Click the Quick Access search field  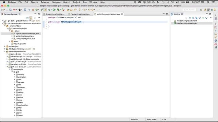pyautogui.click(x=189, y=10)
